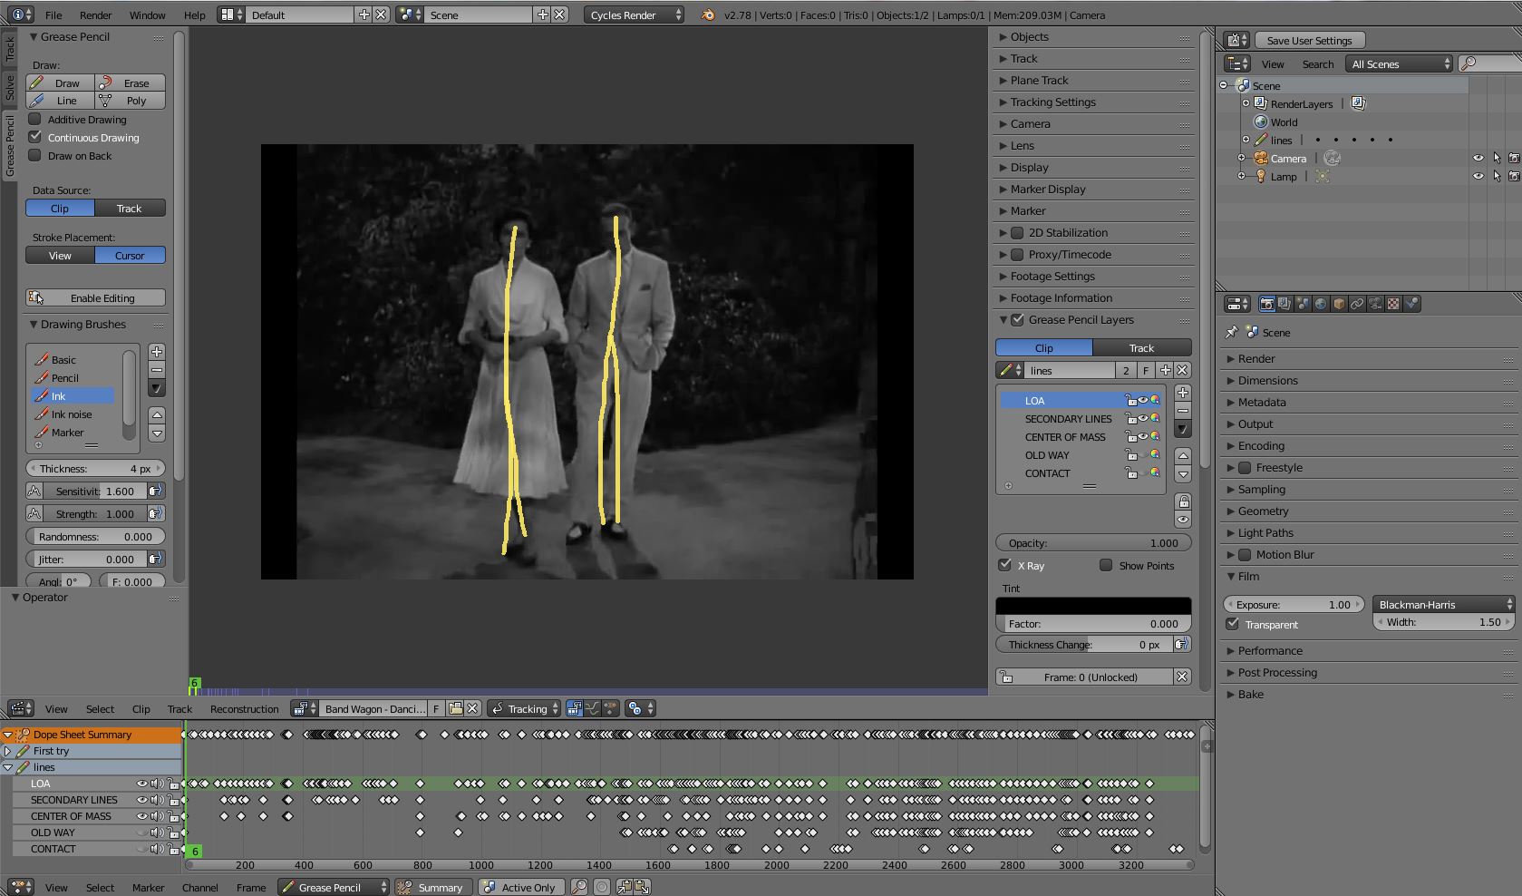The width and height of the screenshot is (1522, 896).
Task: Open the Scene properties tab
Action: (1303, 304)
